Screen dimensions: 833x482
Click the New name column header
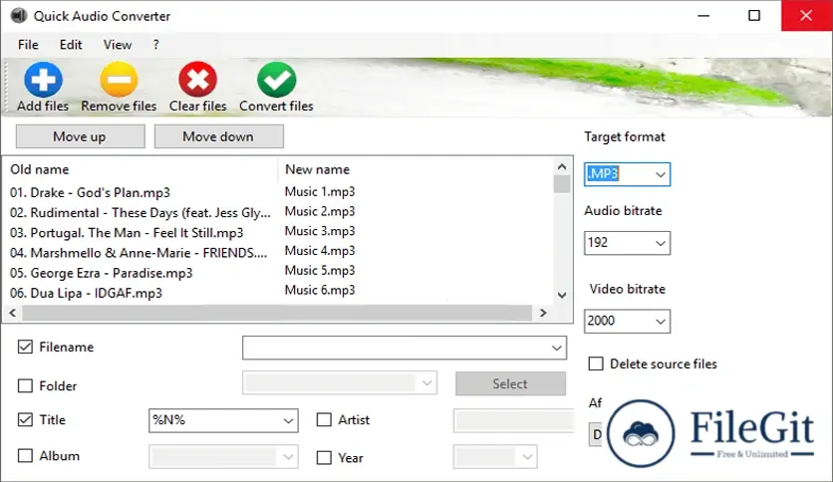coord(416,169)
